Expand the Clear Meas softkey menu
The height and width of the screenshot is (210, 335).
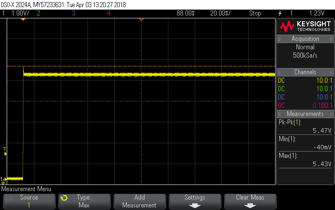[x=250, y=201]
